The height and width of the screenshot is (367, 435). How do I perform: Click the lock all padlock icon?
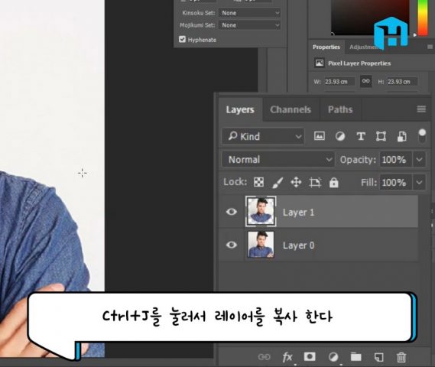(x=334, y=183)
